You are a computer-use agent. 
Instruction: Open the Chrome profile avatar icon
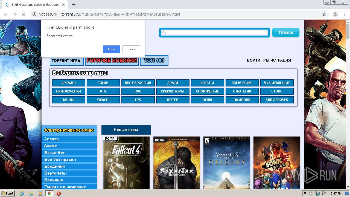point(335,14)
